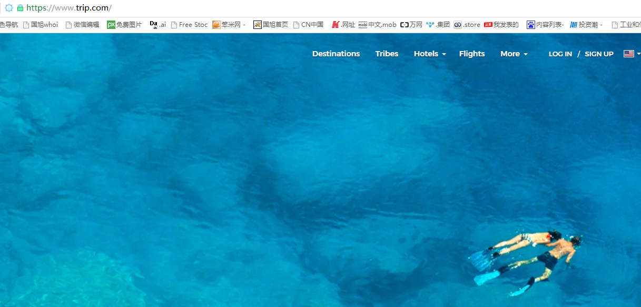
Task: Open the 内容列表 paw icon bookmark
Action: pyautogui.click(x=545, y=25)
